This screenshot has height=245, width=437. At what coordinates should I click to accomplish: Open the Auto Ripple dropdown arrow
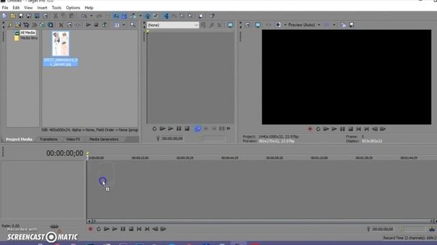click(141, 16)
